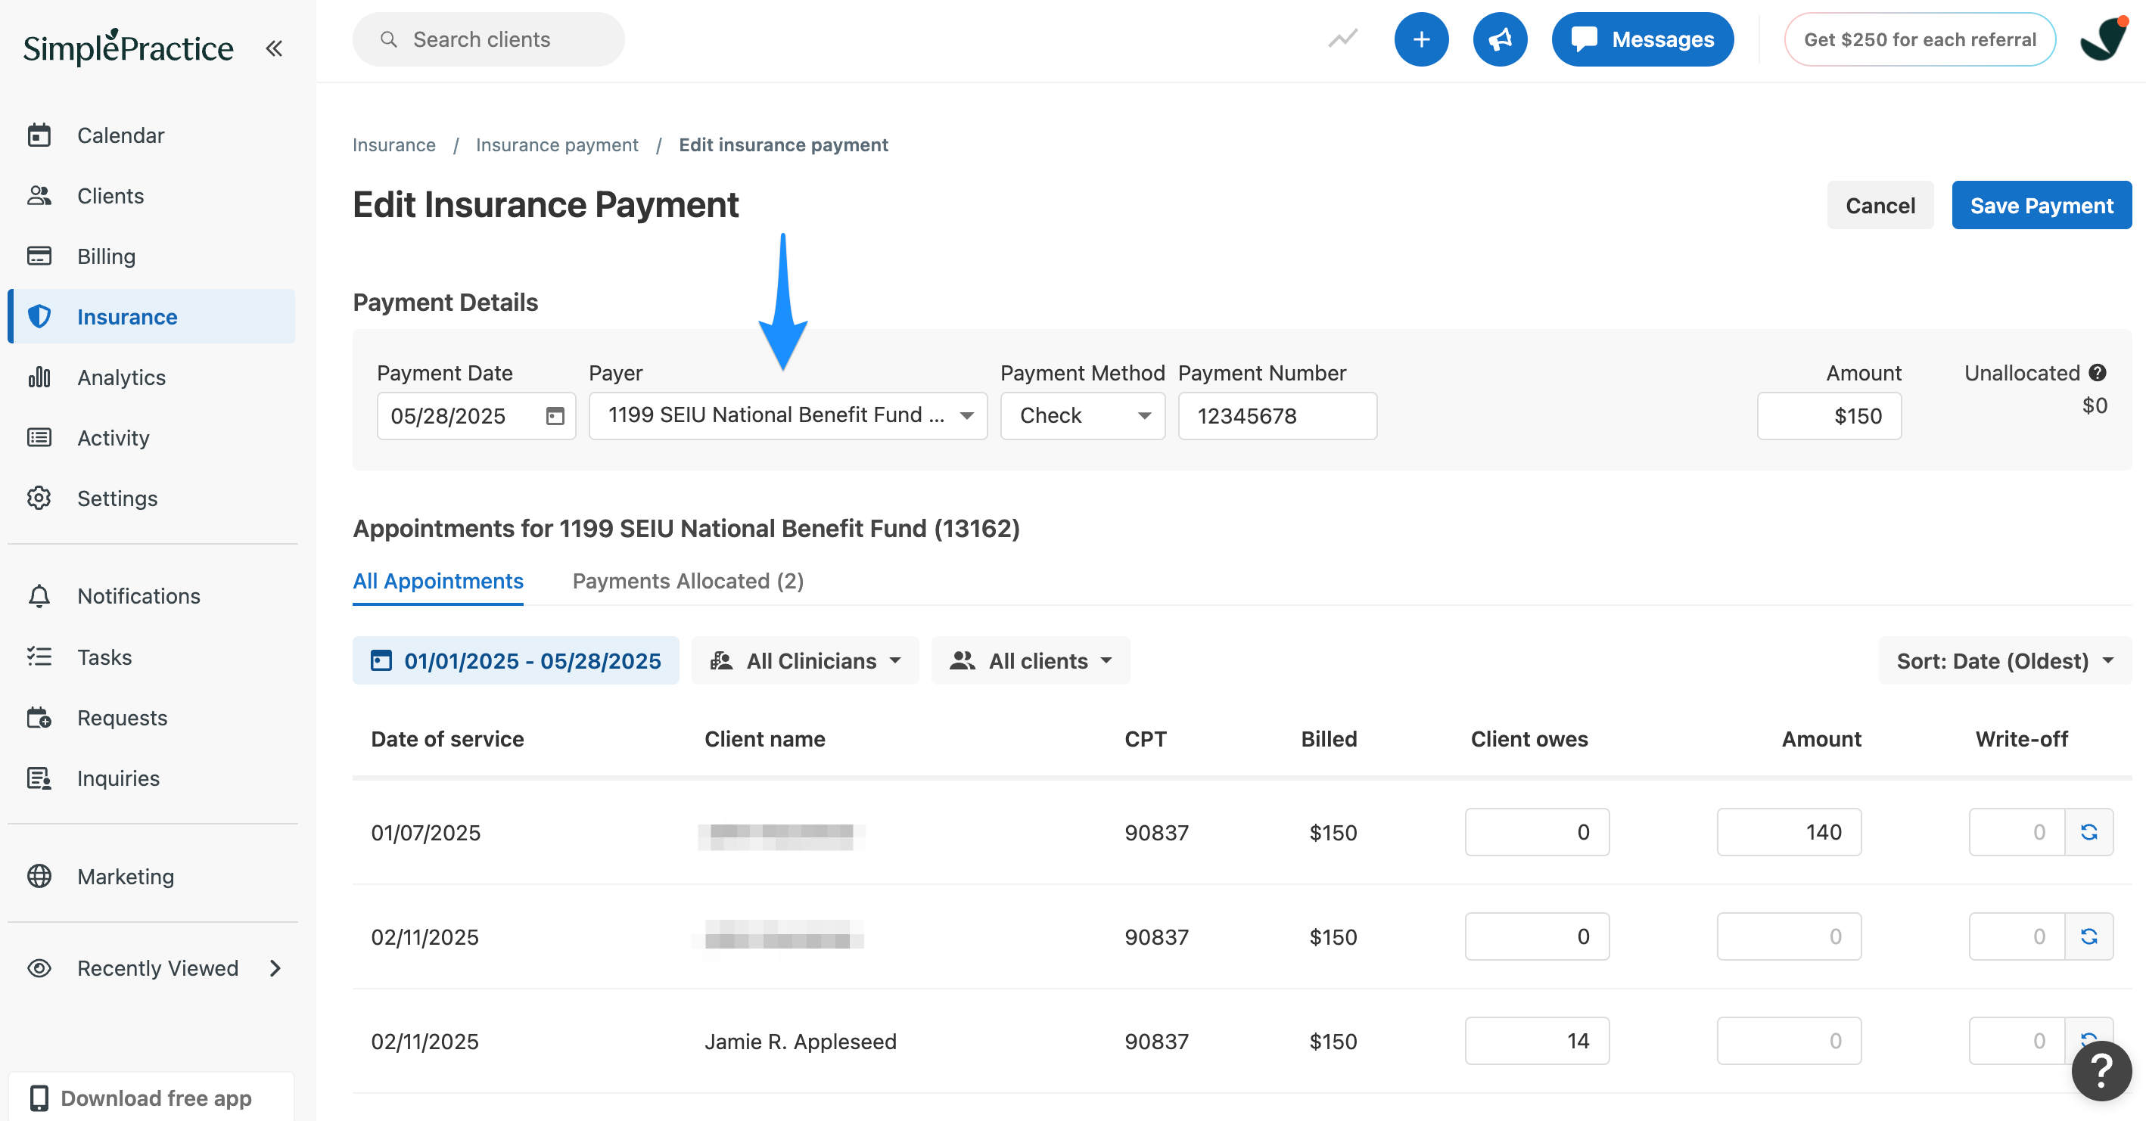The image size is (2146, 1121).
Task: Click Download free app
Action: (x=151, y=1098)
